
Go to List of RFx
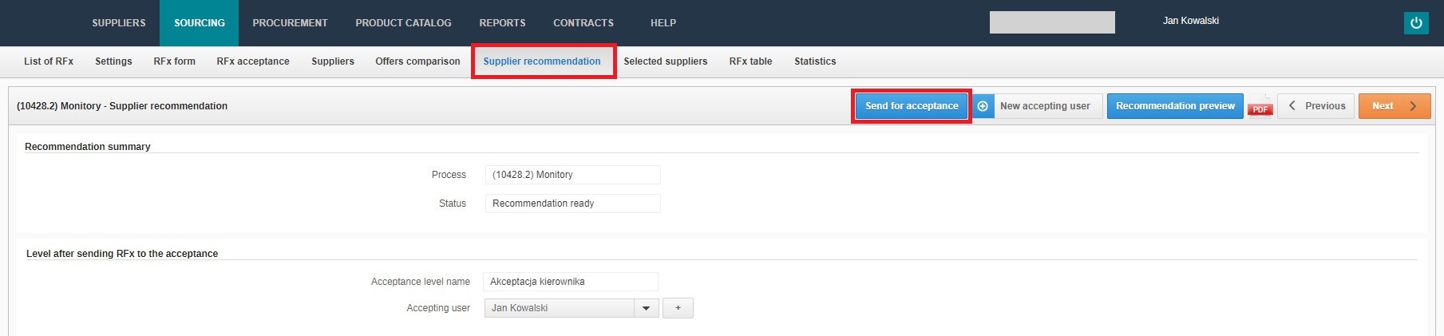(49, 61)
